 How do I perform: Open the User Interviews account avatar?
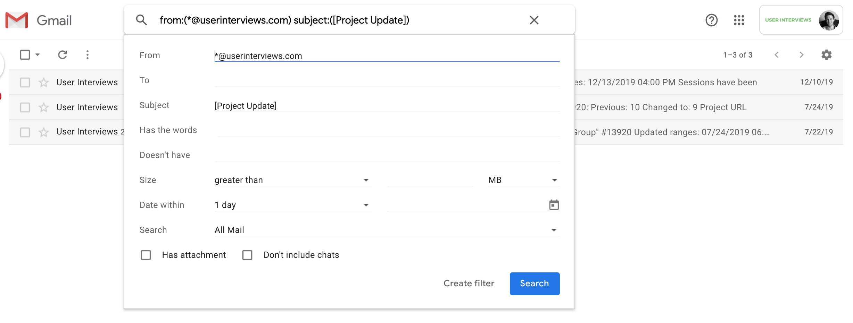pos(828,20)
